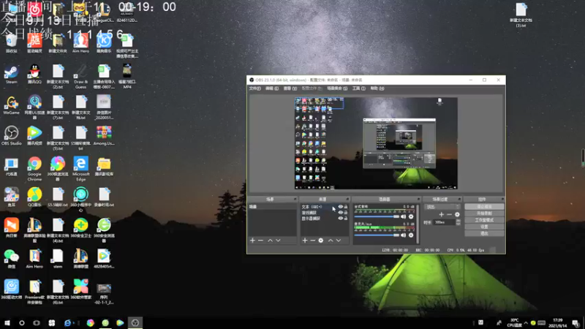Mute the desktop audio speaker icon
The width and height of the screenshot is (585, 329).
(x=404, y=216)
